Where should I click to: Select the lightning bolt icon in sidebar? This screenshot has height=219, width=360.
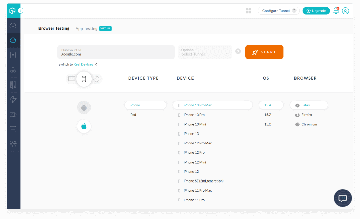tap(13, 99)
